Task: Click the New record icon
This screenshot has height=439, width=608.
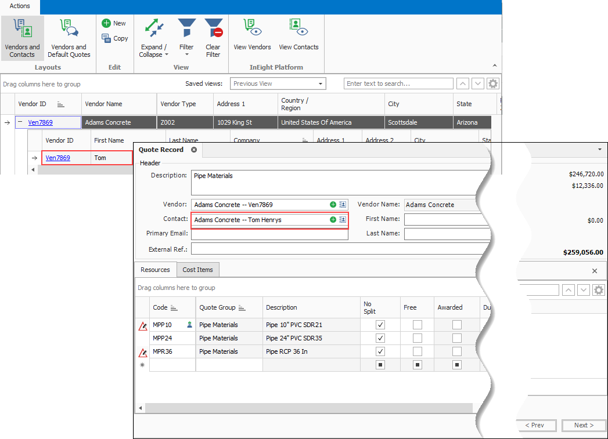Action: click(x=107, y=23)
